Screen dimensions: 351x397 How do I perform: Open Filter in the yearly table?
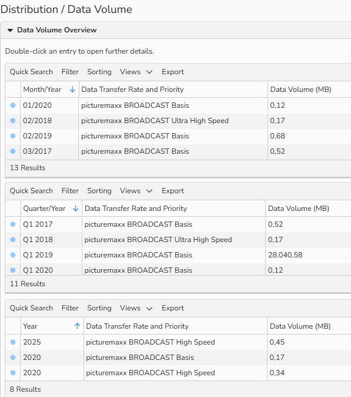[70, 308]
